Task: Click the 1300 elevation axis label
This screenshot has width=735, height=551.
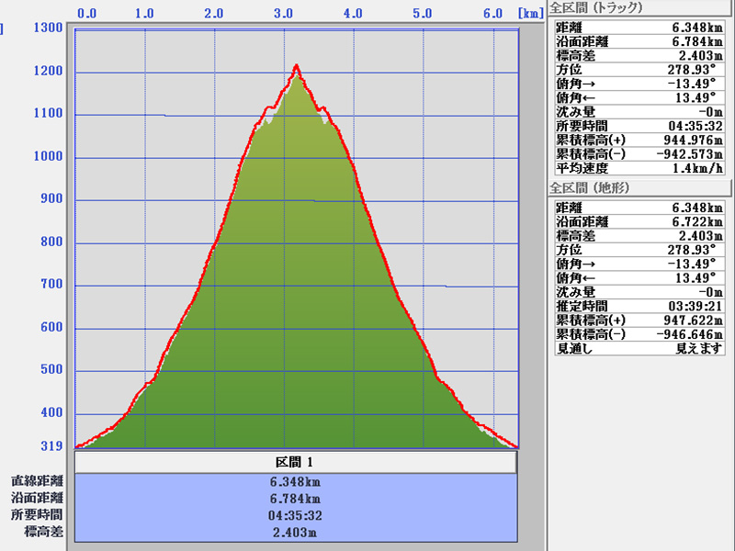Action: click(47, 28)
